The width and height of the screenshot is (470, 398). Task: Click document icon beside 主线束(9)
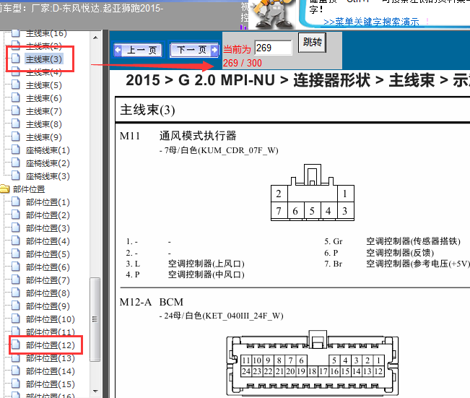coord(16,137)
